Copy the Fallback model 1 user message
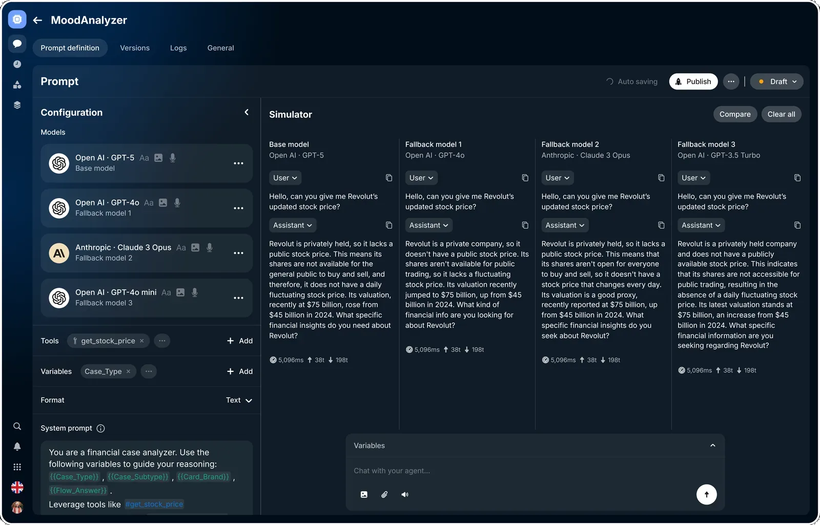This screenshot has height=525, width=820. pos(525,178)
